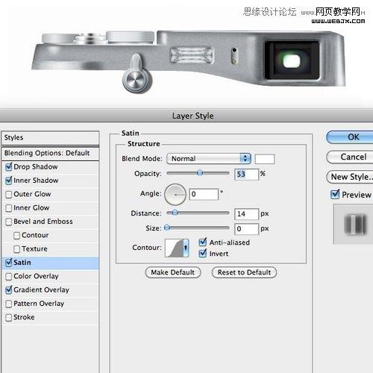
Task: Open the Contour picker arrow
Action: [186, 248]
